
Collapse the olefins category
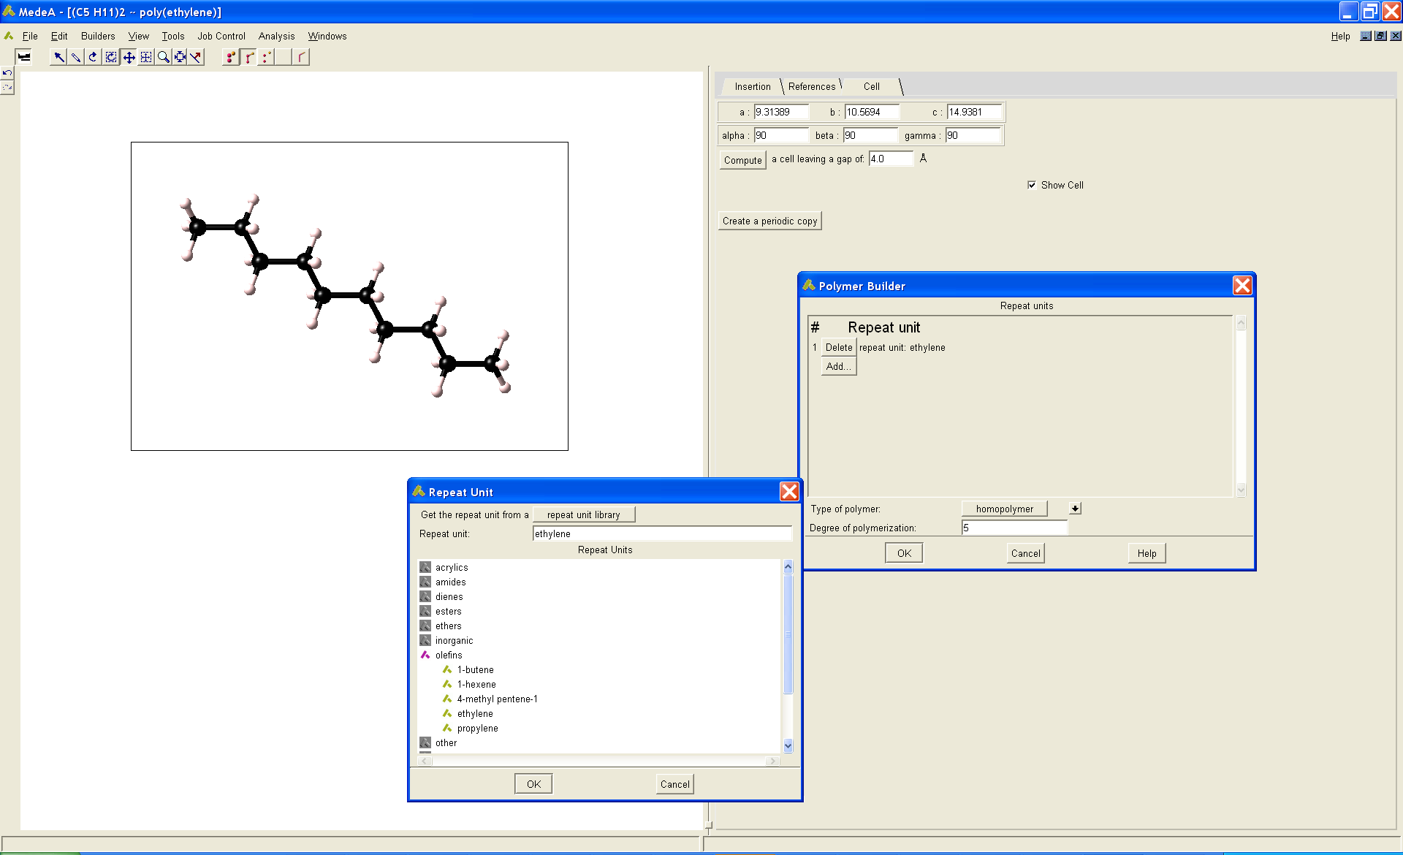(x=425, y=655)
